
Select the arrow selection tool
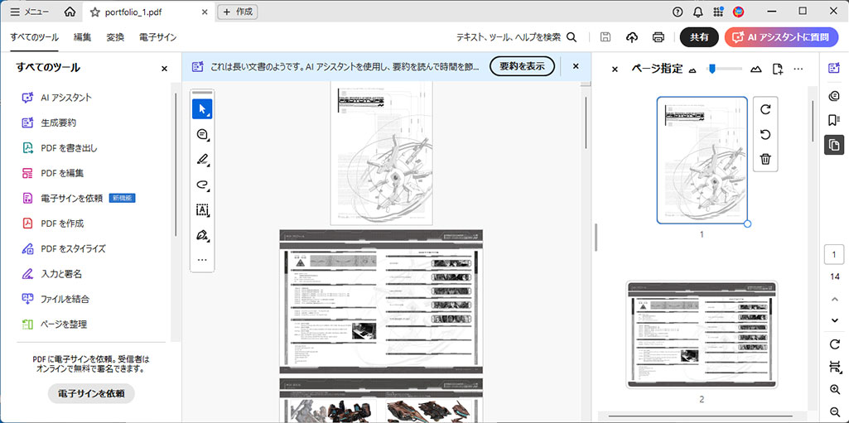click(x=201, y=109)
